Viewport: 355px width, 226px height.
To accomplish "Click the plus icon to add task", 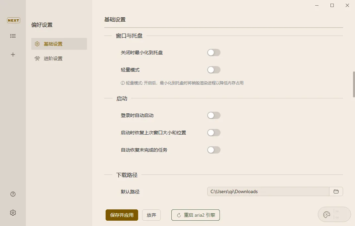I will pos(13,55).
